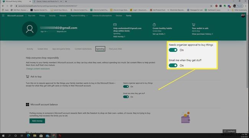Launch Microsoft Edge from the taskbar

pyautogui.click(x=28, y=136)
